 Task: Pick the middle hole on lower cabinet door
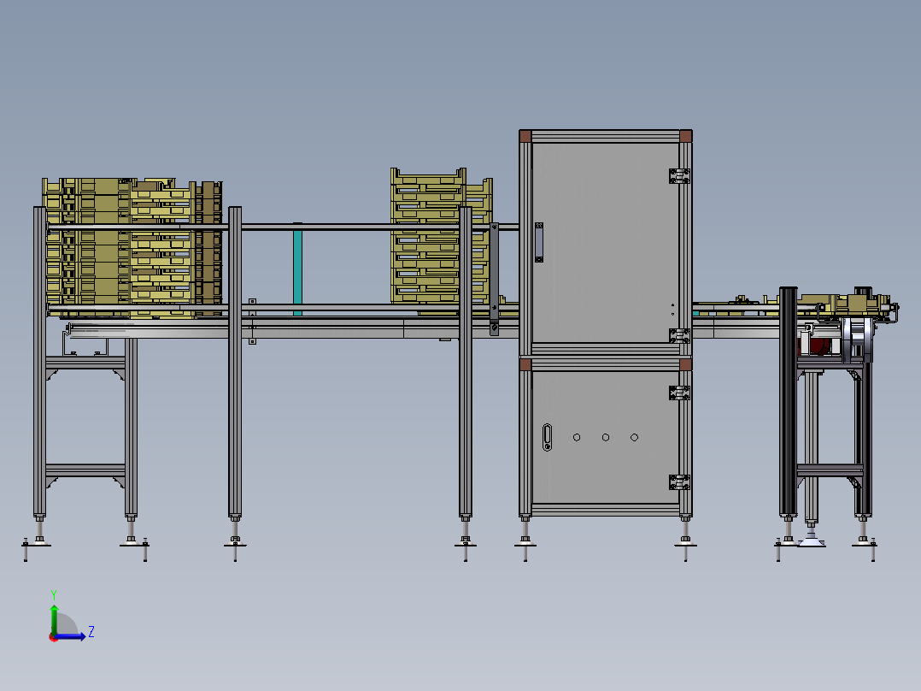click(x=606, y=438)
